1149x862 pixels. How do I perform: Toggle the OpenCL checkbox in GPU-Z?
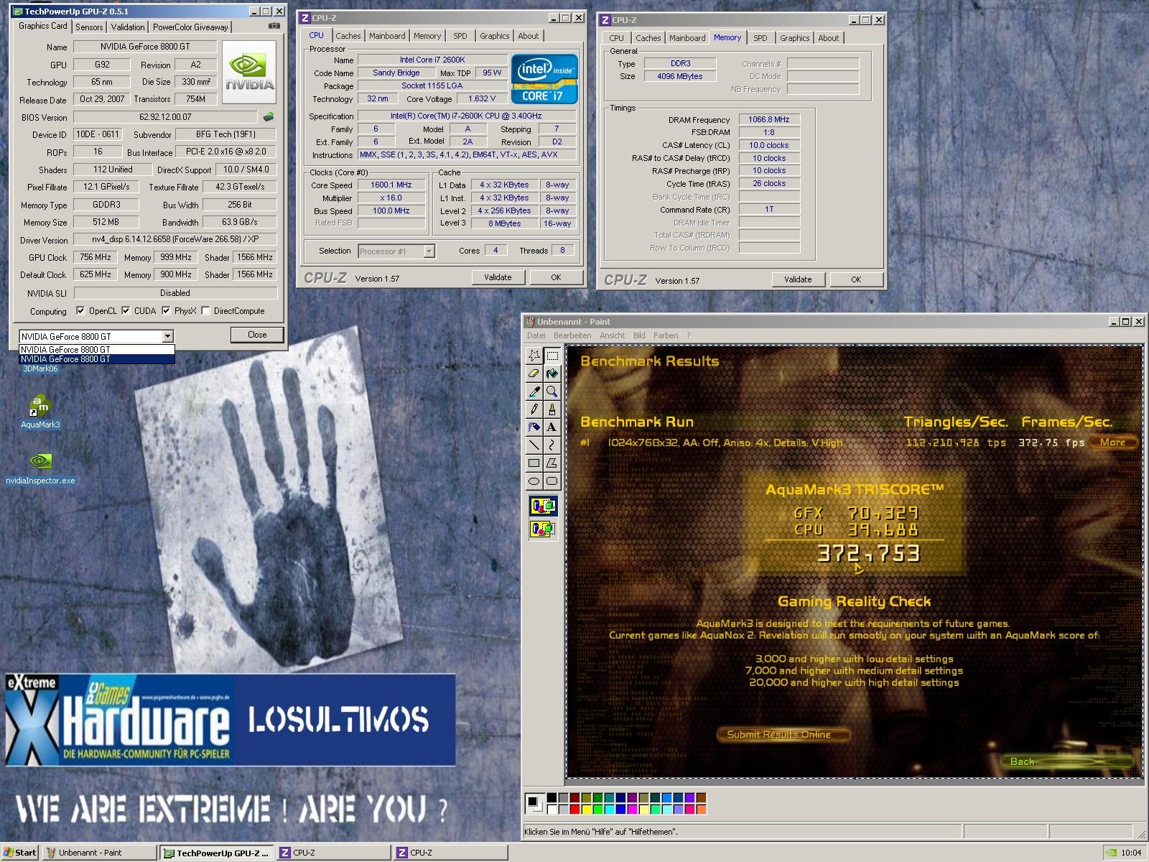tap(80, 311)
